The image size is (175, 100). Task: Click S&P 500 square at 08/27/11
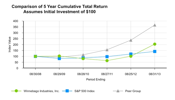point(107,57)
